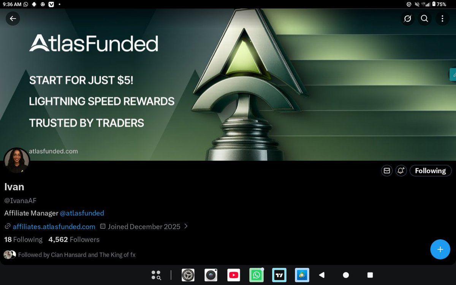Select the @IvanaAF handle text
Viewport: 456px width, 285px height.
tap(21, 201)
